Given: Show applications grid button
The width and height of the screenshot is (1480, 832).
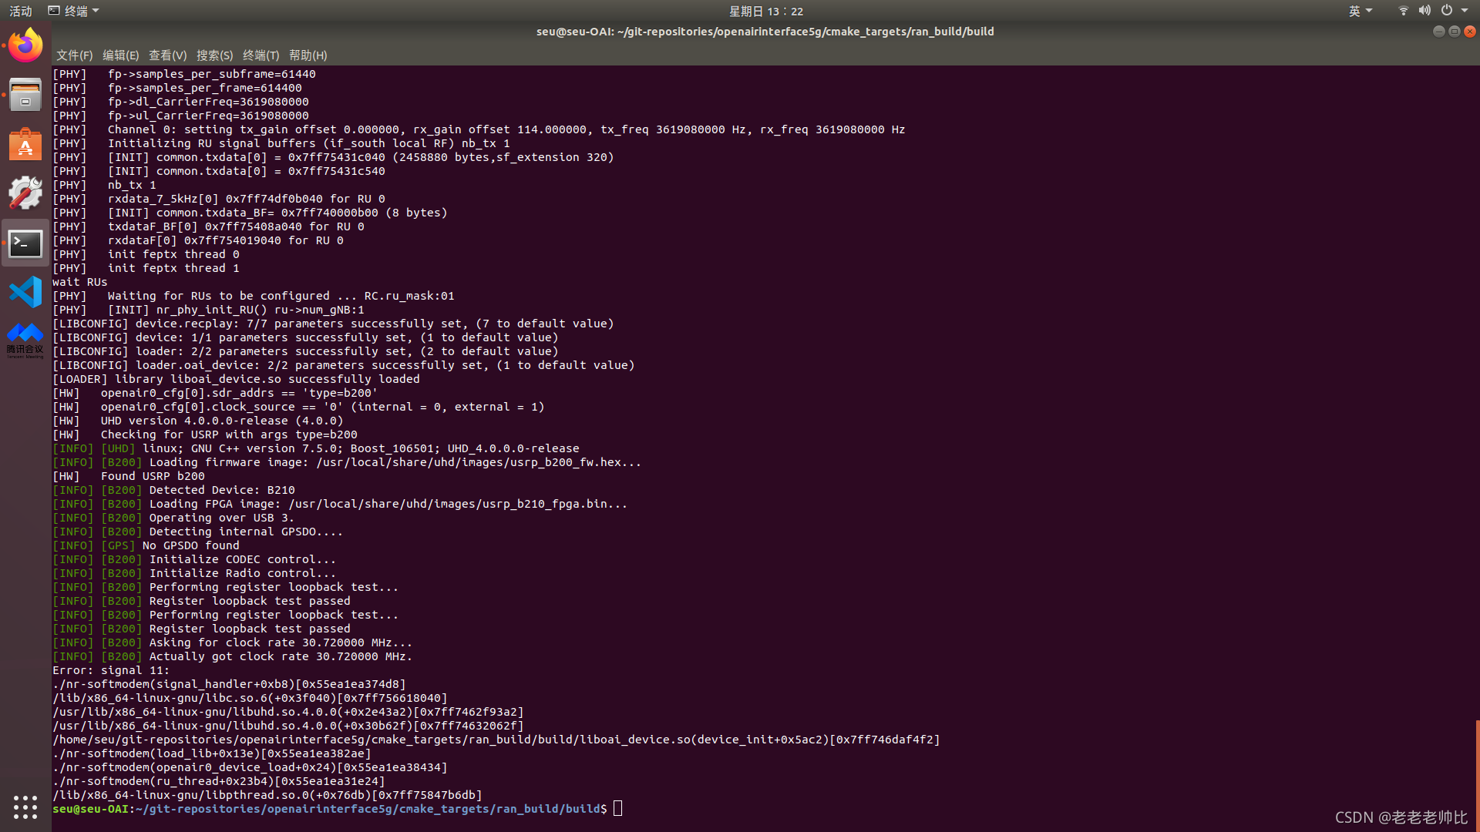Looking at the screenshot, I should (x=25, y=807).
